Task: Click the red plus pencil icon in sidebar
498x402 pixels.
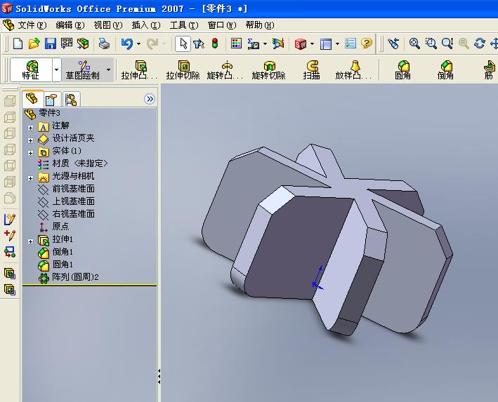Action: pyautogui.click(x=10, y=235)
